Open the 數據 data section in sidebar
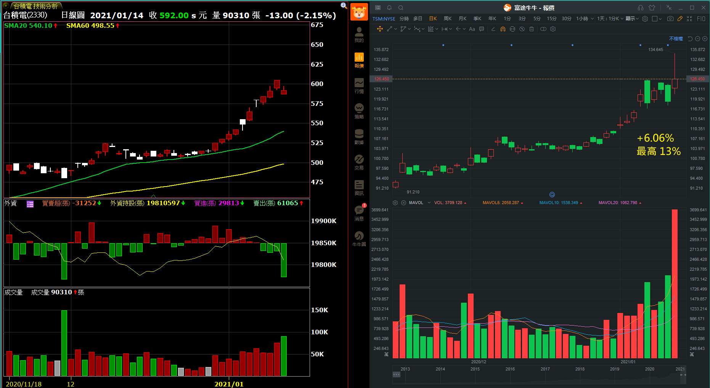Image resolution: width=710 pixels, height=388 pixels. pyautogui.click(x=359, y=137)
